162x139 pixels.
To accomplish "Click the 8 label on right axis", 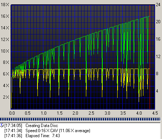I will (157, 74).
